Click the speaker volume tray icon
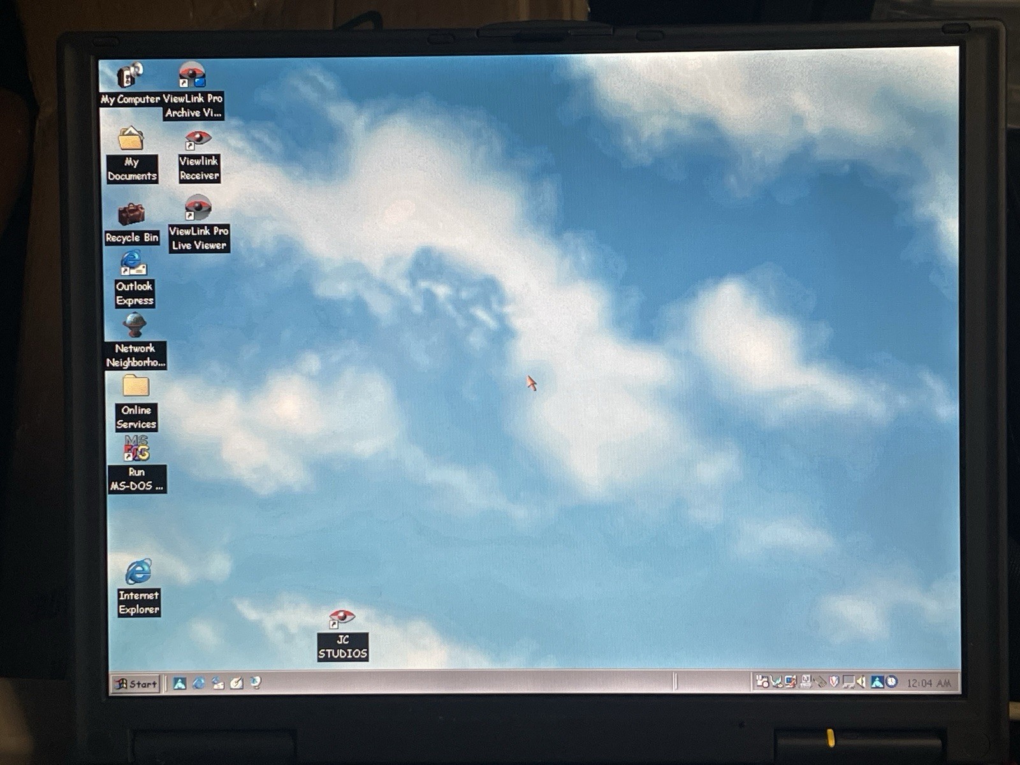 point(861,681)
